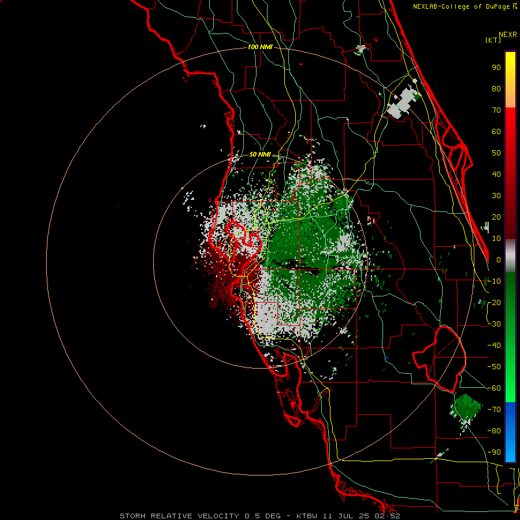The image size is (520, 520).
Task: Click the -60 value on the velocity scale
Action: click(x=494, y=388)
